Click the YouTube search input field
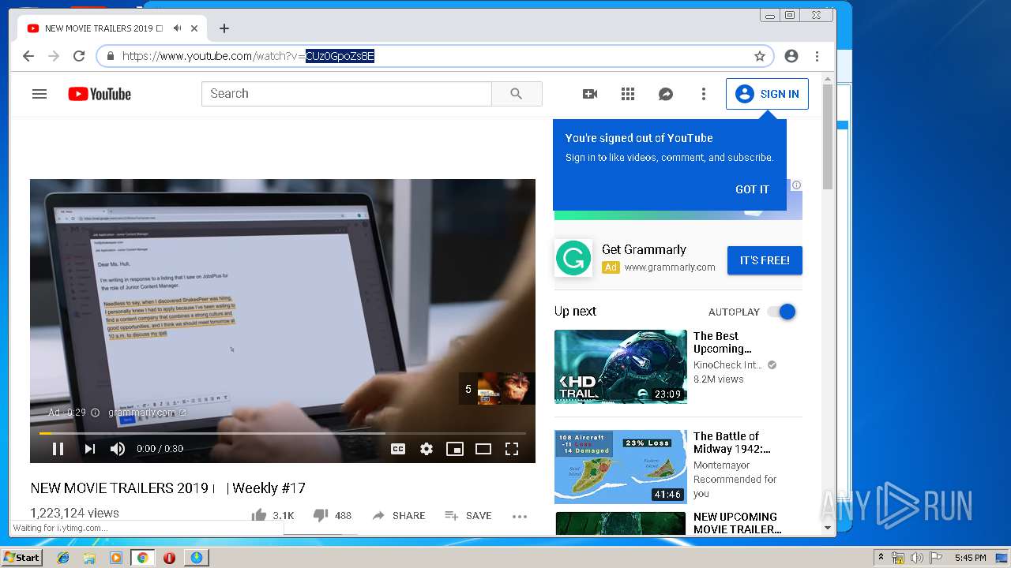The width and height of the screenshot is (1011, 568). [x=347, y=94]
